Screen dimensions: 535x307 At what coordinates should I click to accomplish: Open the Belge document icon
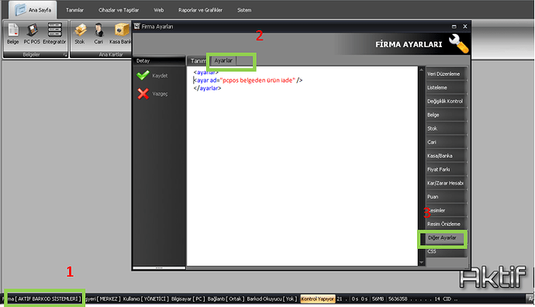[x=13, y=34]
